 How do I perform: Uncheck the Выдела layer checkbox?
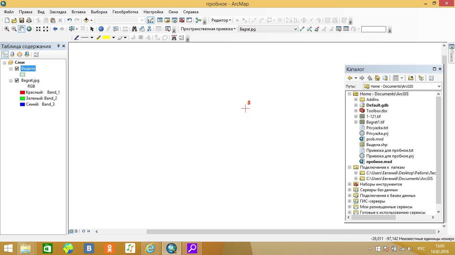17,68
